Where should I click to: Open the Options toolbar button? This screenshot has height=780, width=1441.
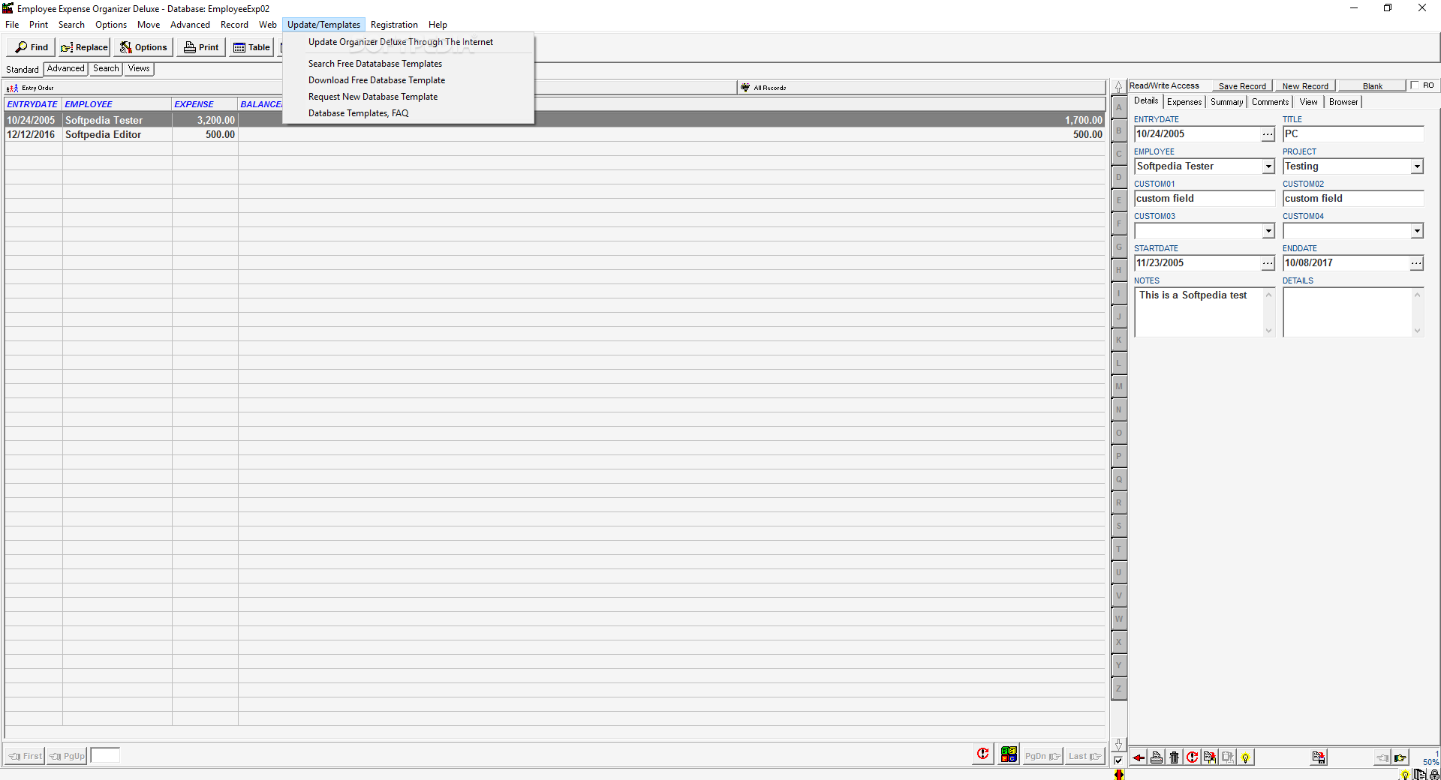(x=143, y=47)
